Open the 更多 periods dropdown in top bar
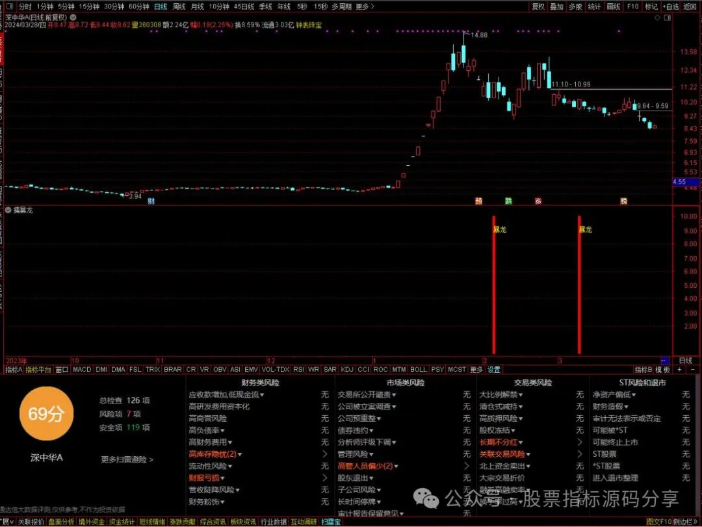The image size is (702, 527). (365, 6)
